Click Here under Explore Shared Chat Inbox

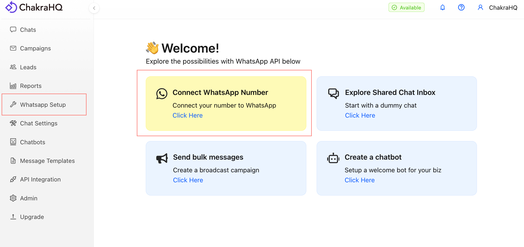point(360,115)
